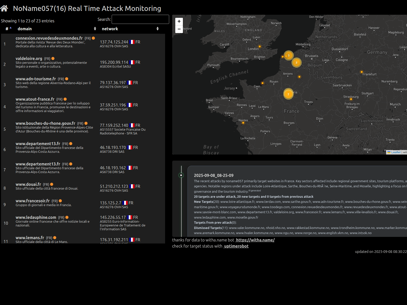Select the orange map marker east of Amiens
Screen dimensions: 407x305
(299, 77)
